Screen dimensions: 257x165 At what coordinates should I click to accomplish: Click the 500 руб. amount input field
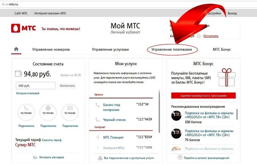tap(36, 86)
